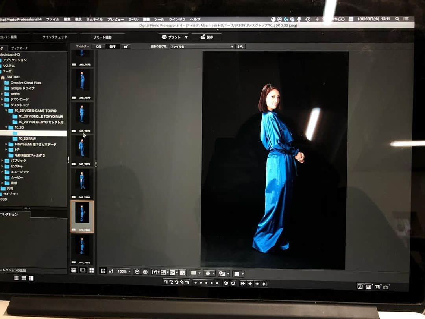Screen dimensions: 425x319
Task: Open the サムネイル menu
Action: tap(94, 20)
